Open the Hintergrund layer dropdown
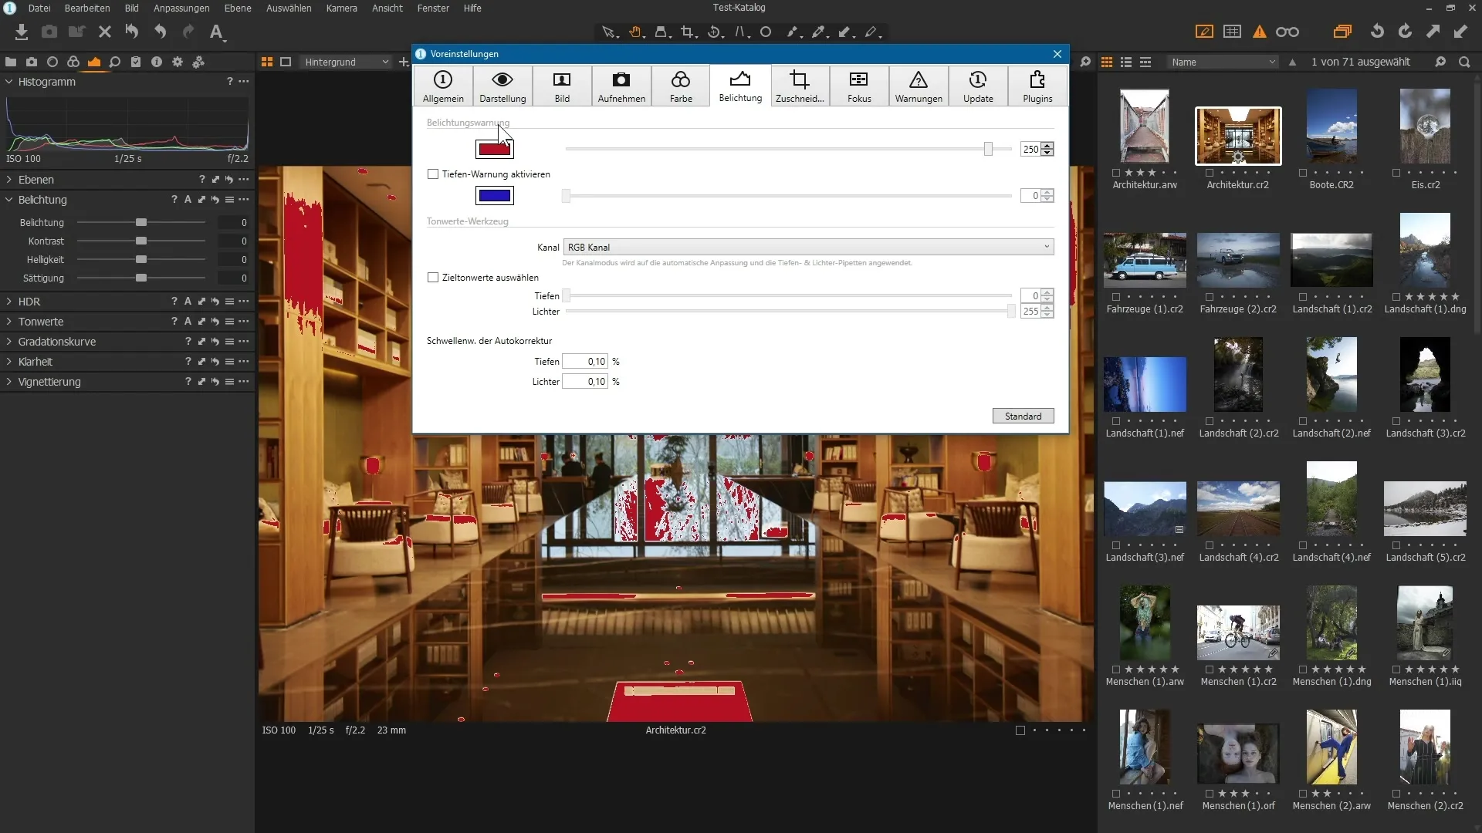1482x833 pixels. [x=346, y=62]
